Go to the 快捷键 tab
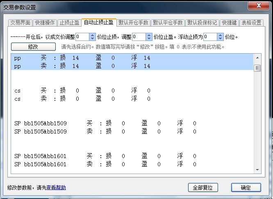Viewport: 273px width, 199px height. click(x=229, y=23)
